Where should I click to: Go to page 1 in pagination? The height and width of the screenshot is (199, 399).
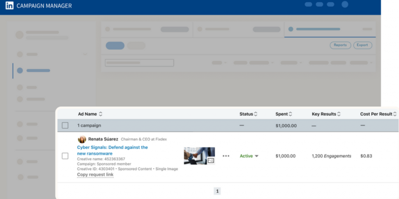pyautogui.click(x=217, y=191)
